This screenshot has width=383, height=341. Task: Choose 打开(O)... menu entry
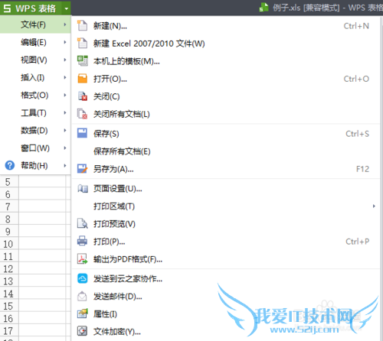[x=226, y=79]
